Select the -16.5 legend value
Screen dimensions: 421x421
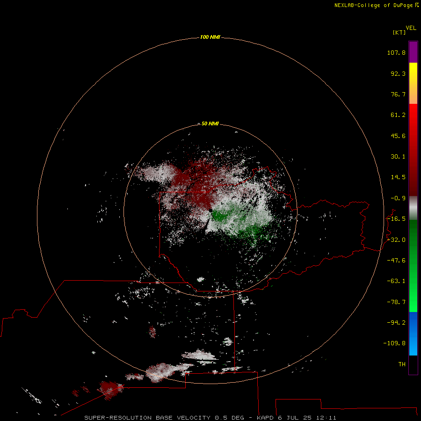point(396,219)
